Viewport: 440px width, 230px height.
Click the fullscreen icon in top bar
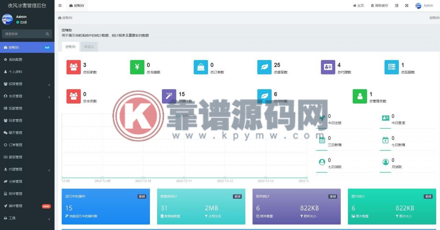[x=407, y=6]
